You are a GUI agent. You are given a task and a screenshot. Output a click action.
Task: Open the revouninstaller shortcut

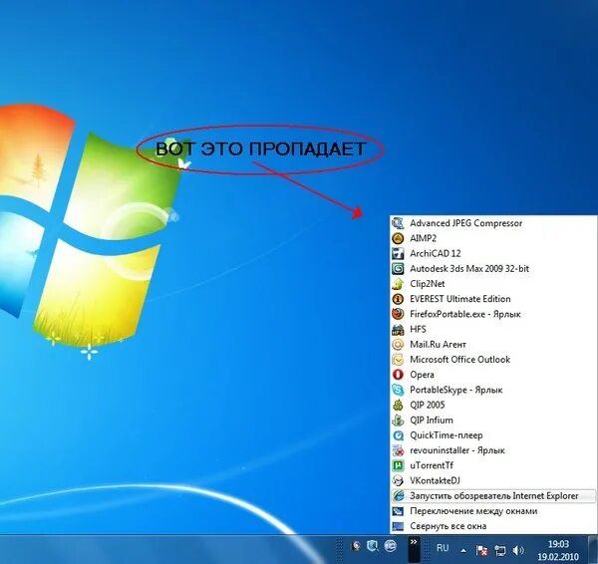pyautogui.click(x=493, y=450)
